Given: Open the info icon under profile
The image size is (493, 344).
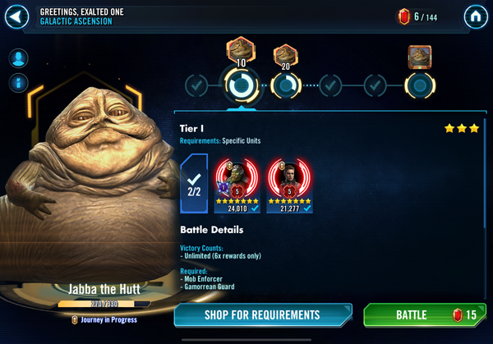Looking at the screenshot, I should pos(19,83).
